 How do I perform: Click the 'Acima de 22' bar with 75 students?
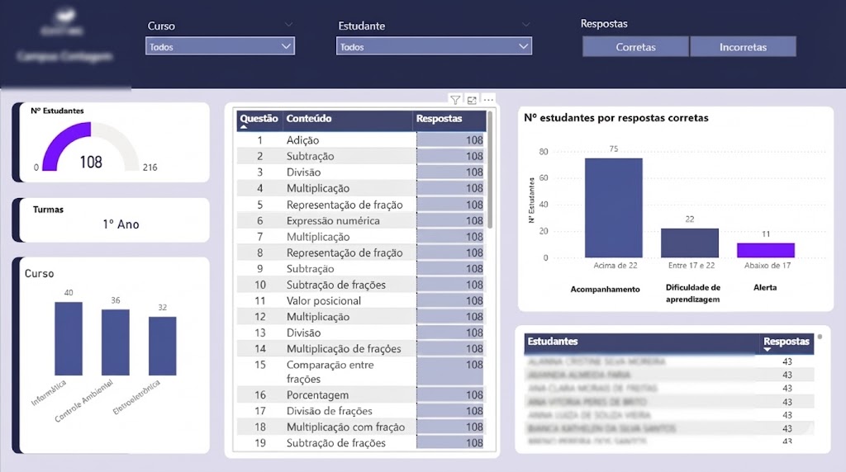(613, 207)
